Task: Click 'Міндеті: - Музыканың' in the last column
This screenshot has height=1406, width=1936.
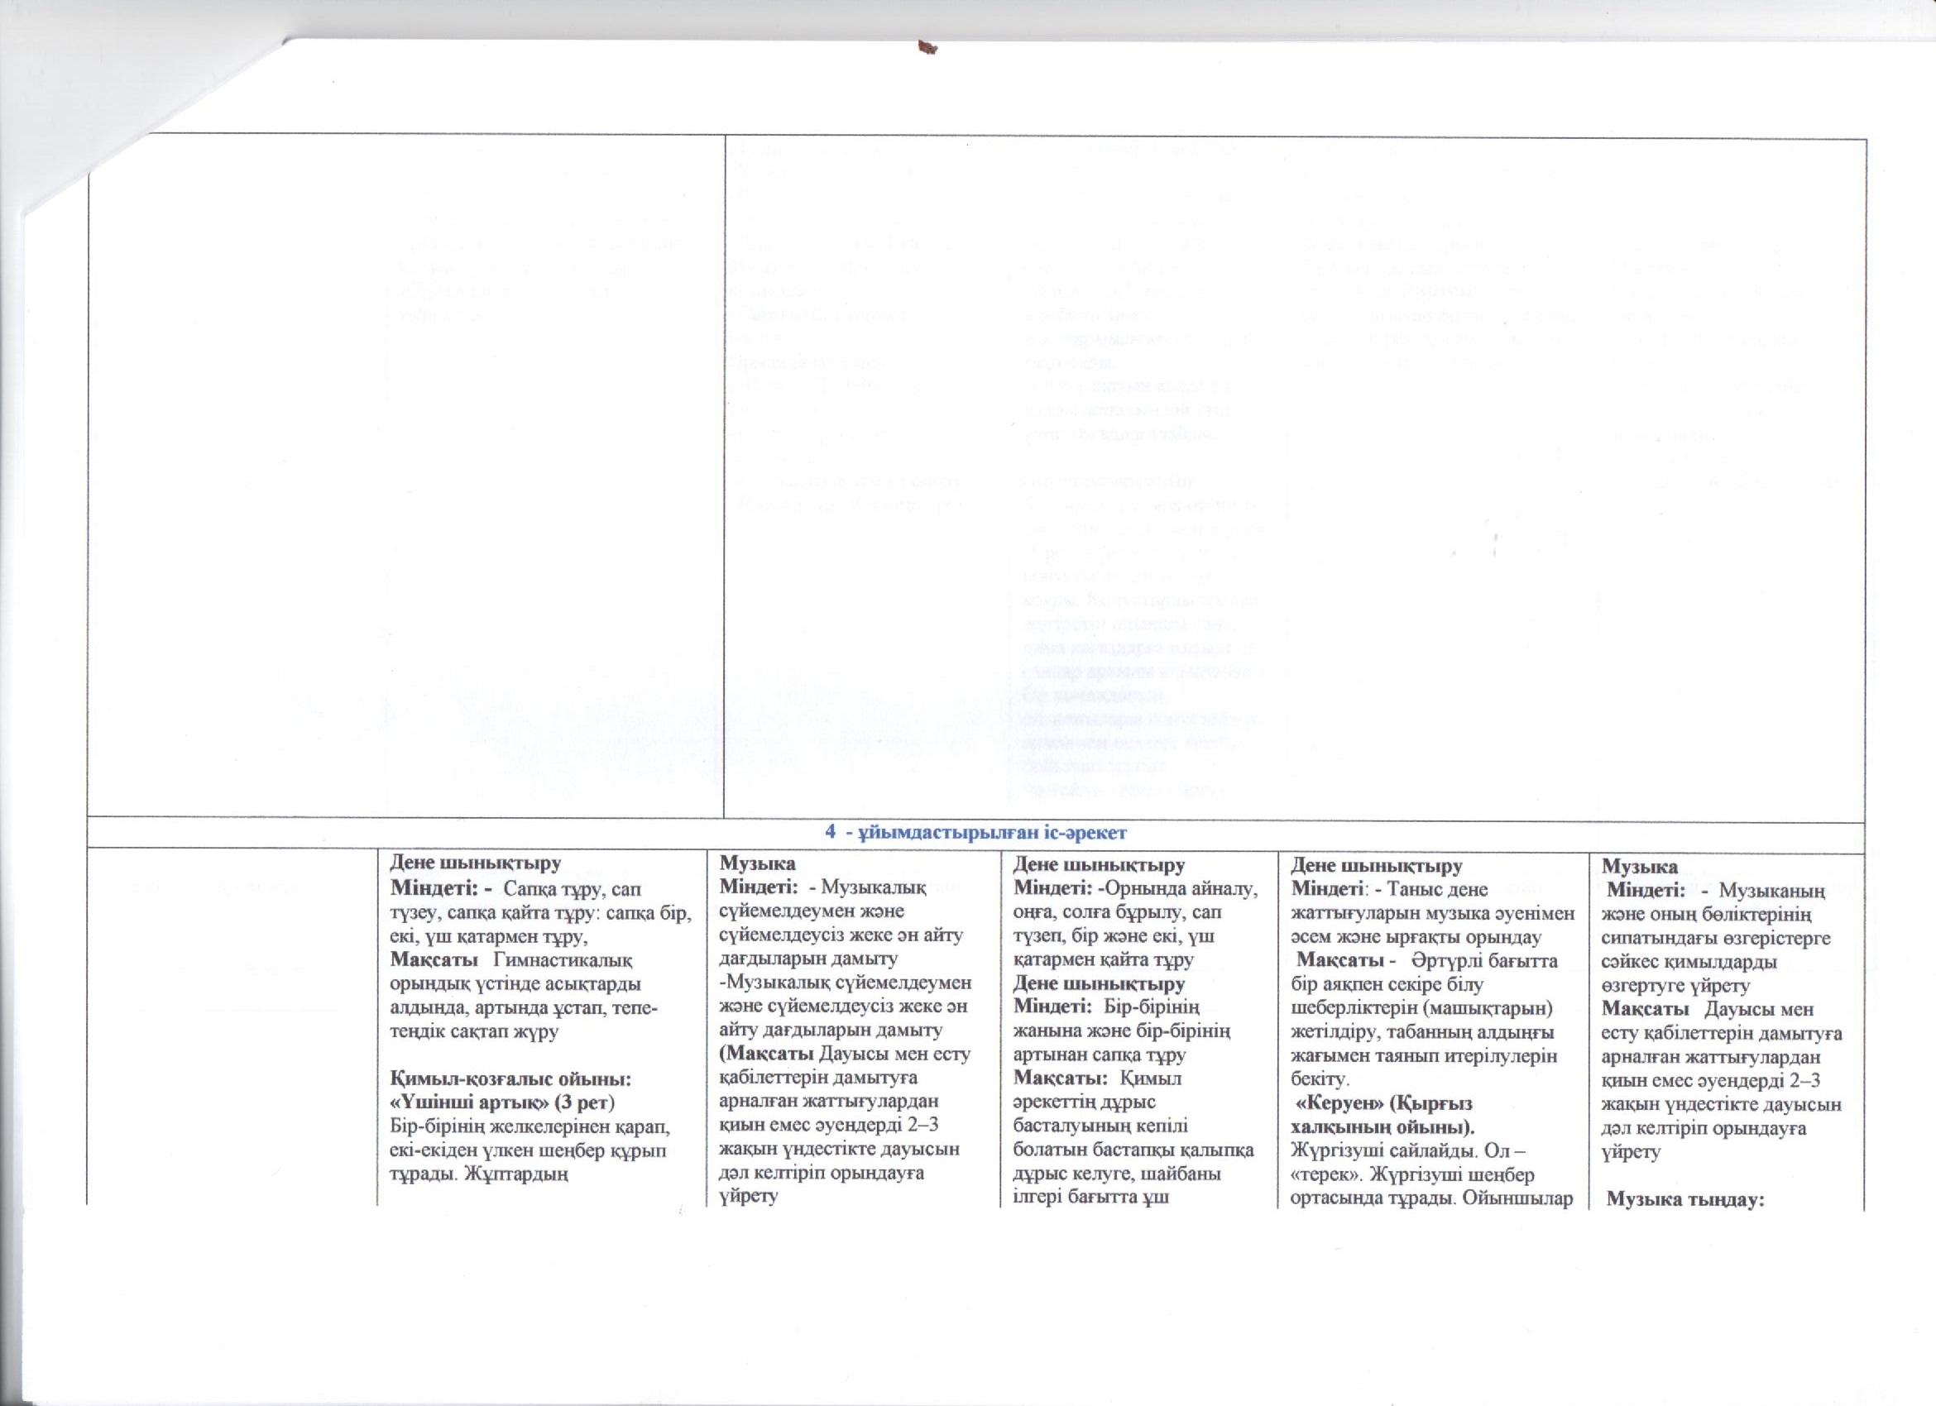Action: 1718,892
